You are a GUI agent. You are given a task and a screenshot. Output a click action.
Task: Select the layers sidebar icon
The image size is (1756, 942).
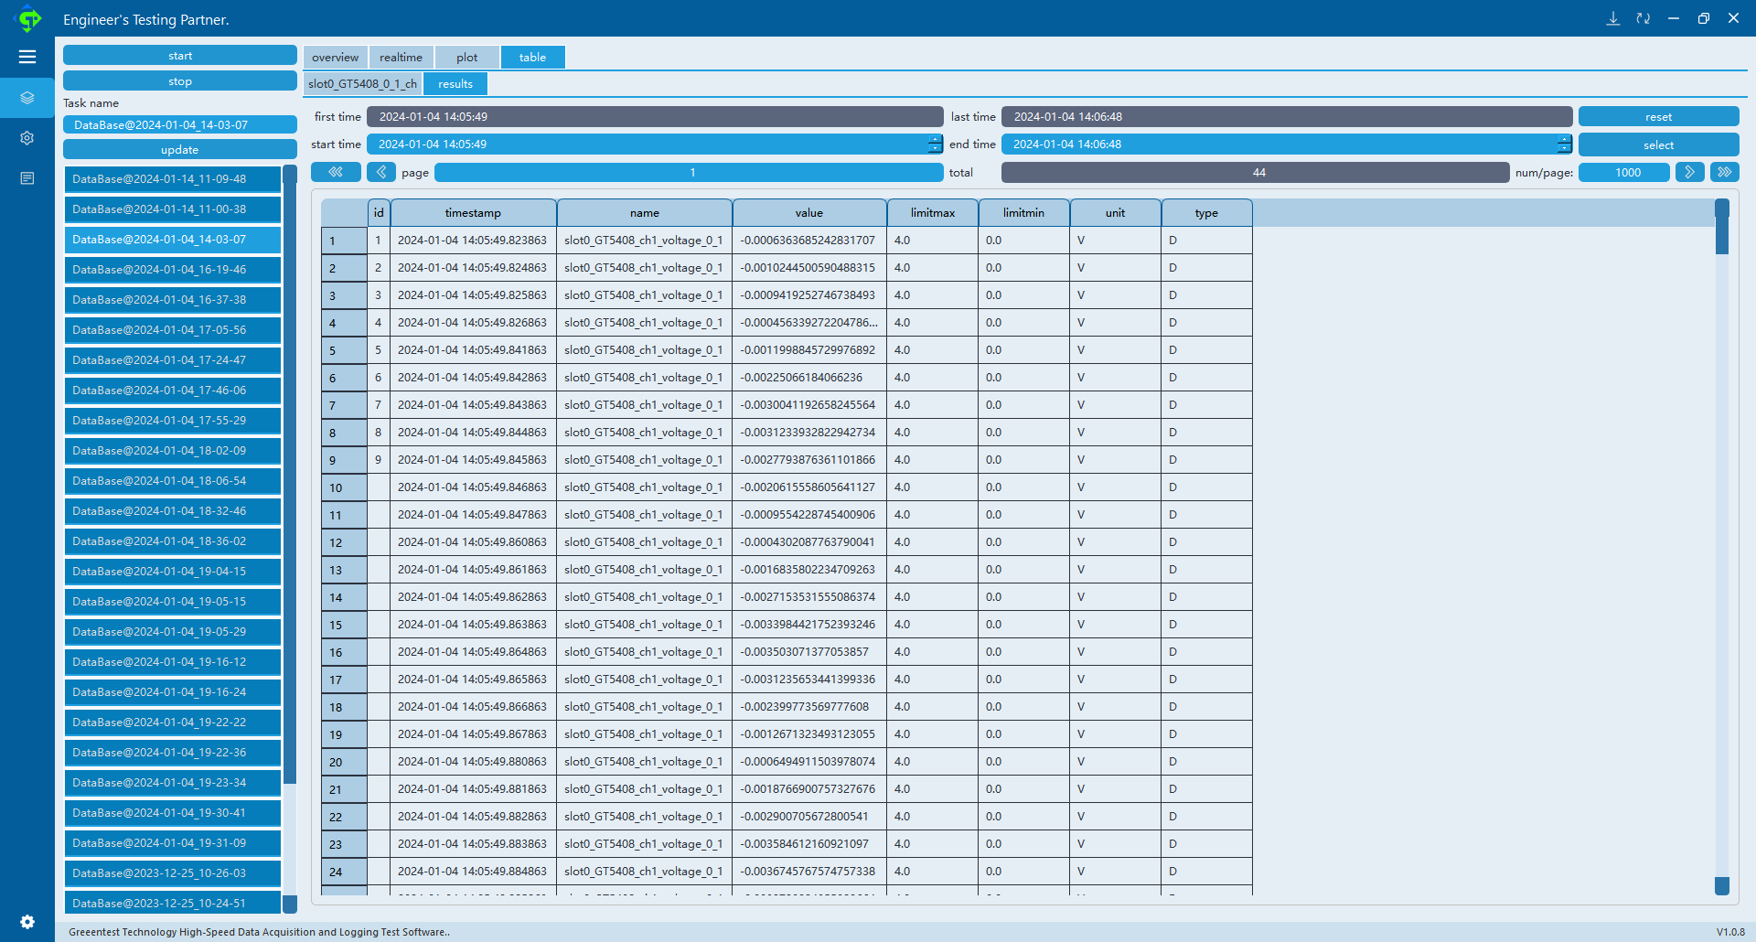27,98
